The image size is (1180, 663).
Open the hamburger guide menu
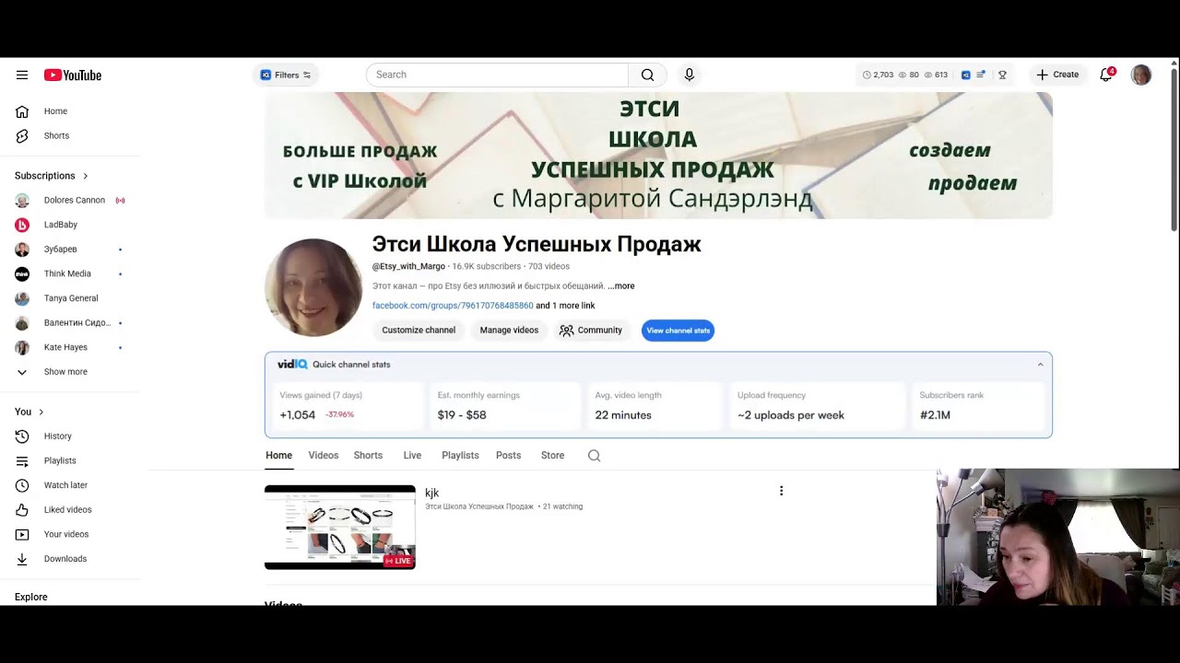[x=22, y=76]
